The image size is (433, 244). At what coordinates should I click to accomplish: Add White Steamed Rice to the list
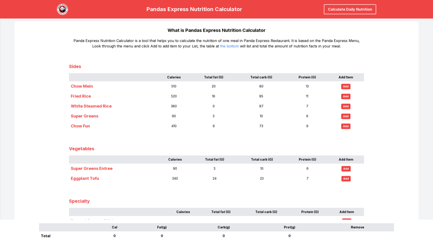click(345, 106)
